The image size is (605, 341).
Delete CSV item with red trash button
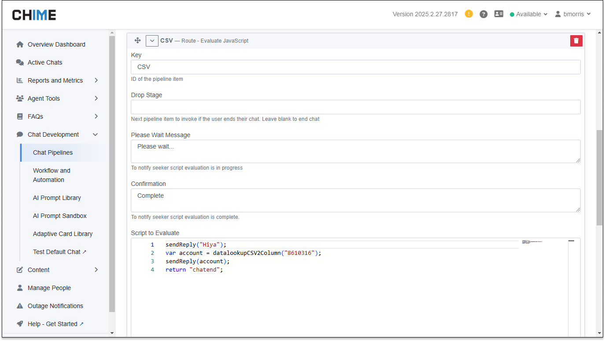tap(576, 41)
